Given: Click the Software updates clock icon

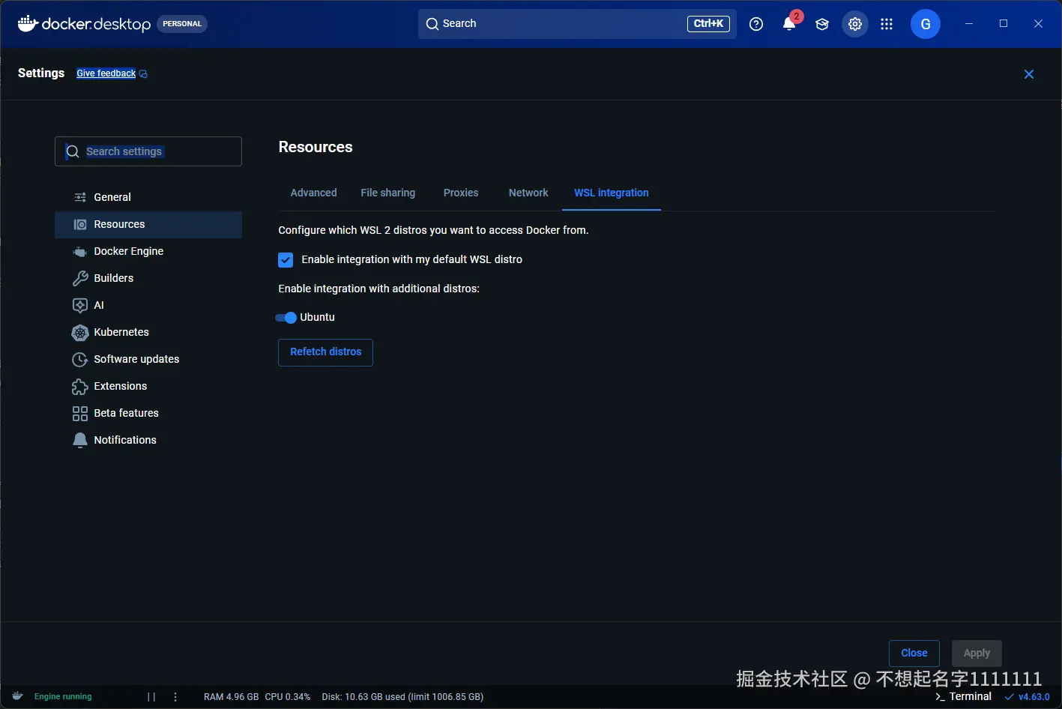Looking at the screenshot, I should pyautogui.click(x=80, y=360).
